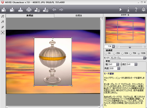The width and height of the screenshot is (147, 108).
Task: Load fragment using upload-with-gear icon
Action: (x=37, y=10)
